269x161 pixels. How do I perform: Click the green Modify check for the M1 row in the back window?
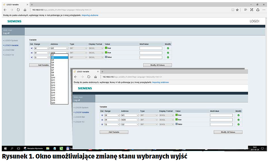pyautogui.click(x=168, y=48)
